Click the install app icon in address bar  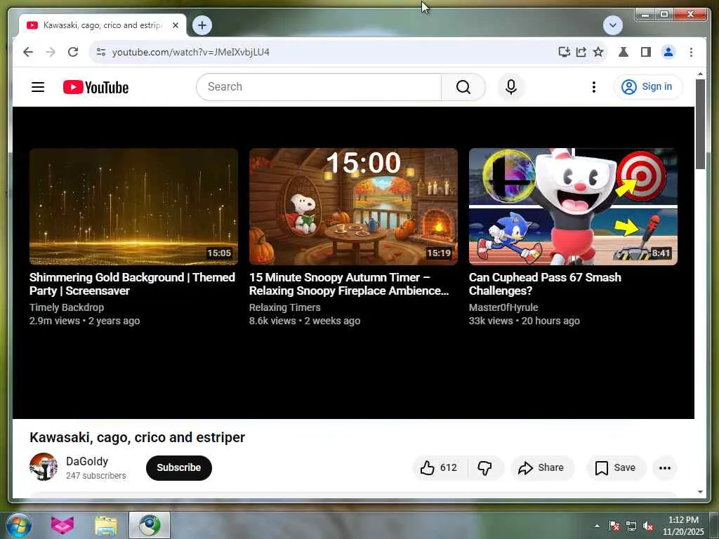(564, 52)
